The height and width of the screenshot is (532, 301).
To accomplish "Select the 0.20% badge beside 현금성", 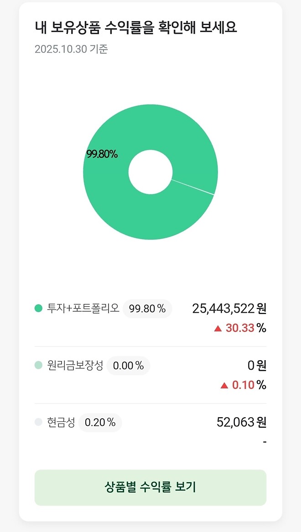I will click(100, 423).
